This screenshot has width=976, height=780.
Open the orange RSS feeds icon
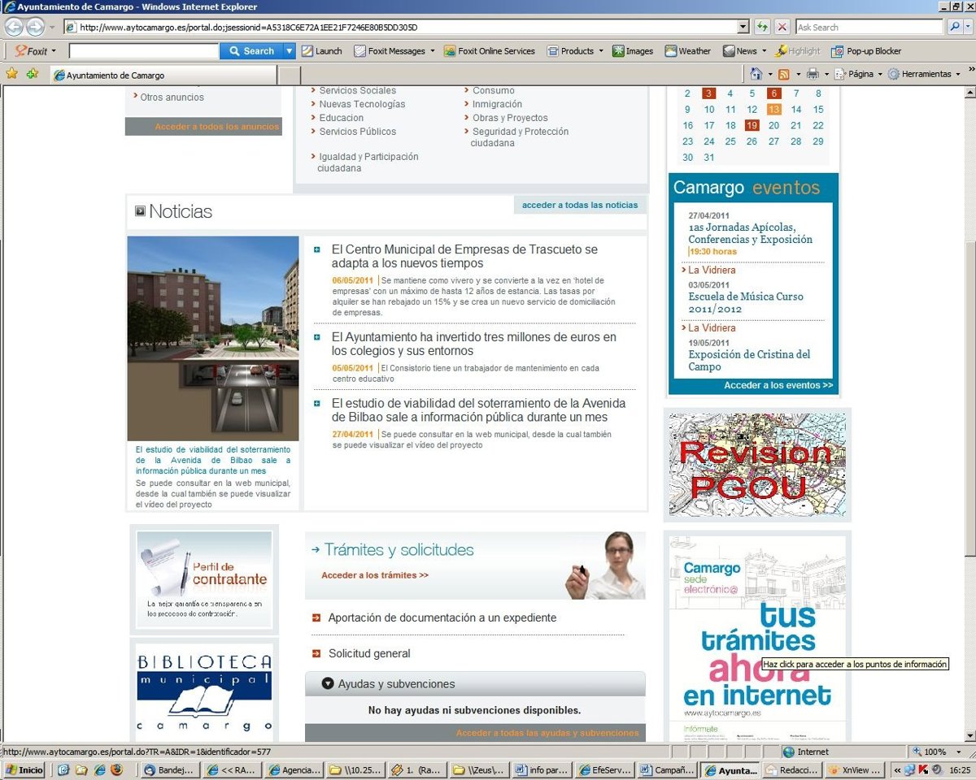coord(783,74)
